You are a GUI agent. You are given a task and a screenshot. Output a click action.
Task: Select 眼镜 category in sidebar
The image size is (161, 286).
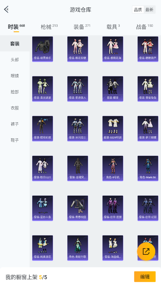15,76
